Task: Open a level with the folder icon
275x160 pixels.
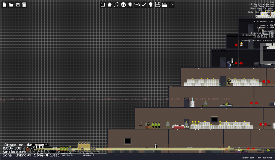Action: click(11, 5)
